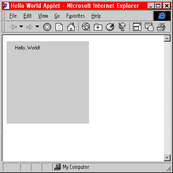
Task: Open the History clock icon
Action: (x=110, y=27)
